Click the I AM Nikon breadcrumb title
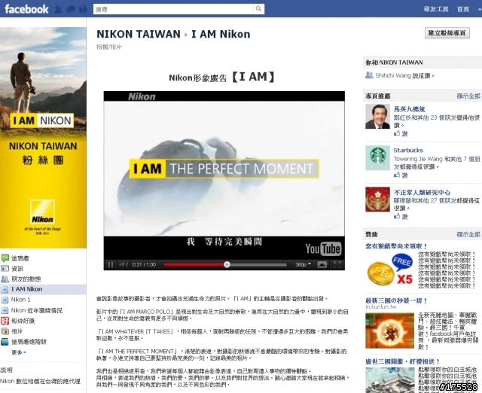This screenshot has width=482, height=393. (221, 34)
